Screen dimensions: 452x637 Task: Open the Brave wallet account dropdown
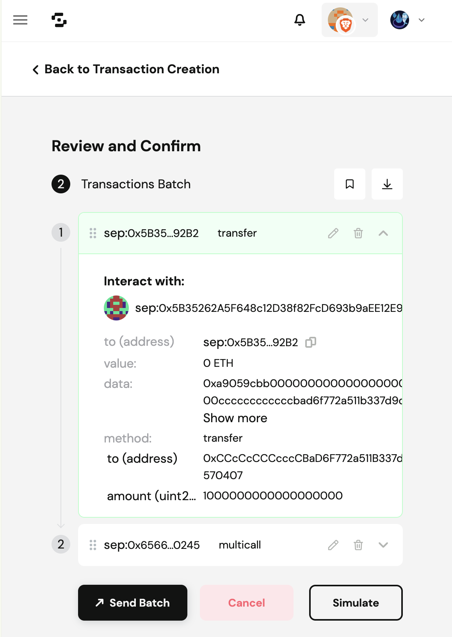(349, 20)
